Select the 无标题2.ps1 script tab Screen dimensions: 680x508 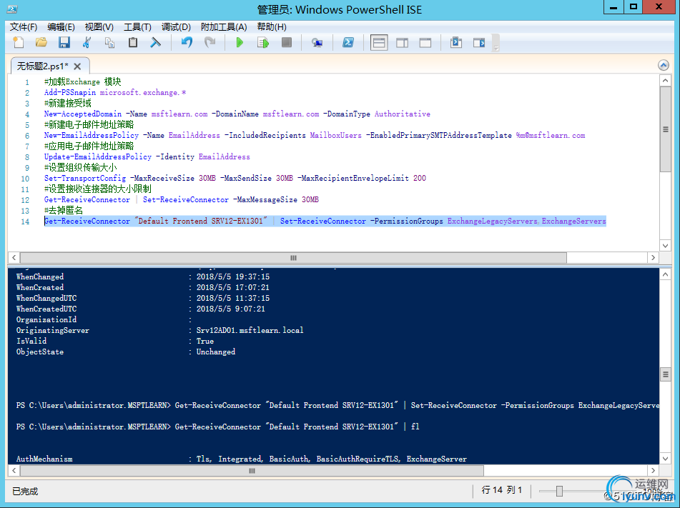[x=42, y=66]
